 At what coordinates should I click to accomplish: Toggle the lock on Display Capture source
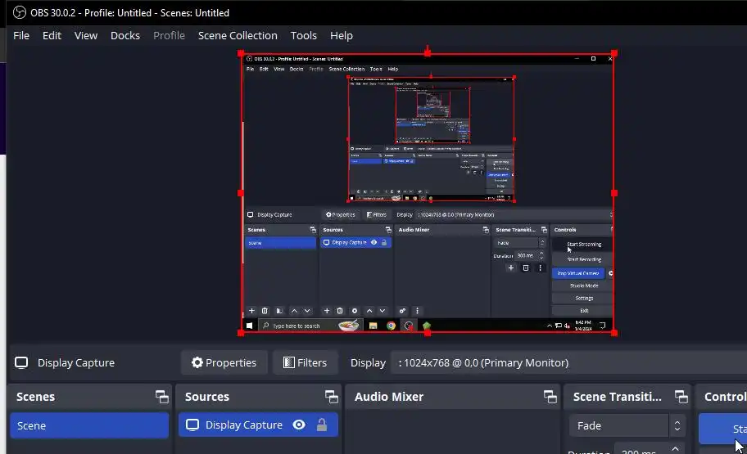pyautogui.click(x=322, y=425)
